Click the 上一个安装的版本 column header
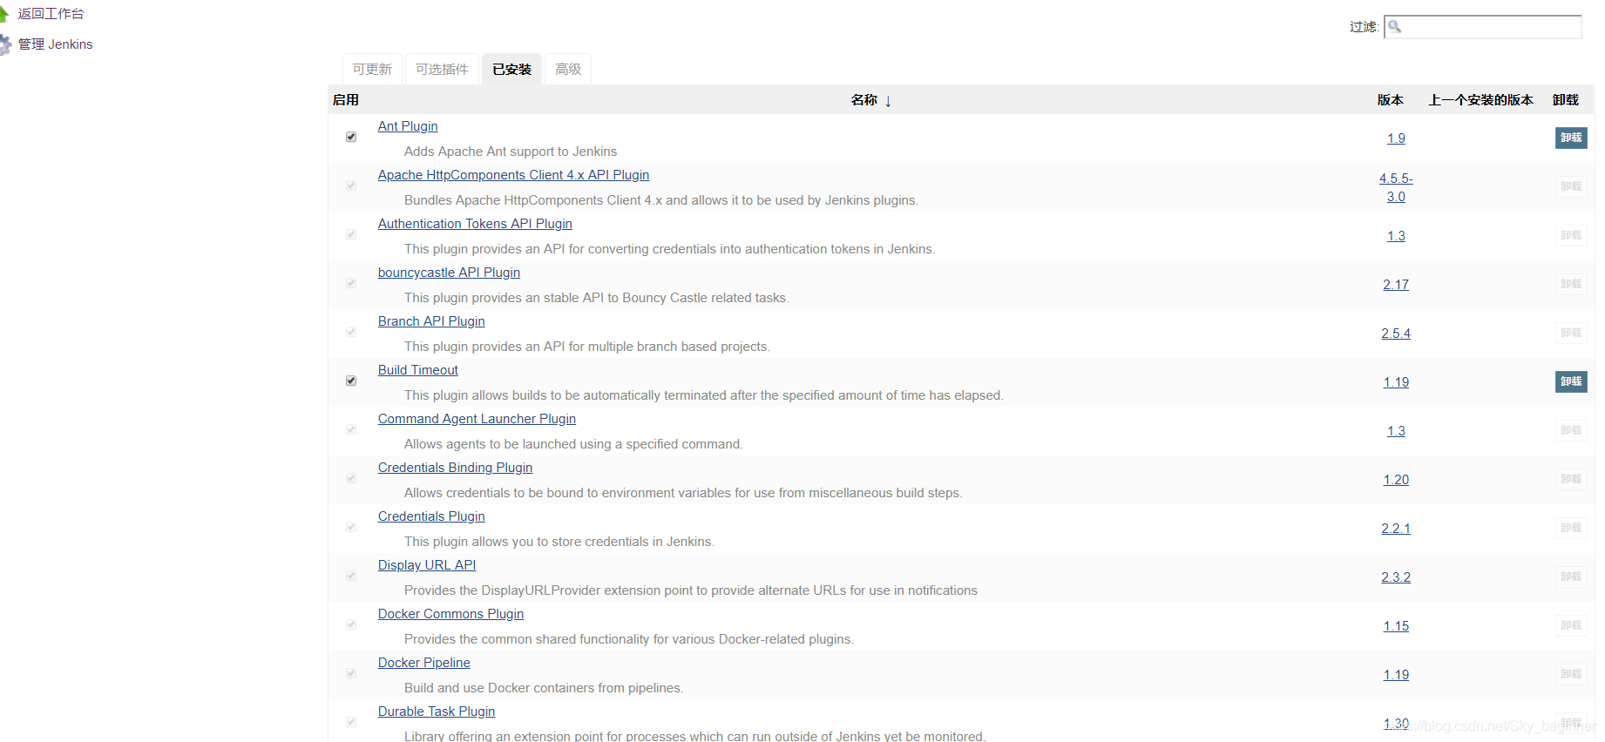 tap(1480, 100)
